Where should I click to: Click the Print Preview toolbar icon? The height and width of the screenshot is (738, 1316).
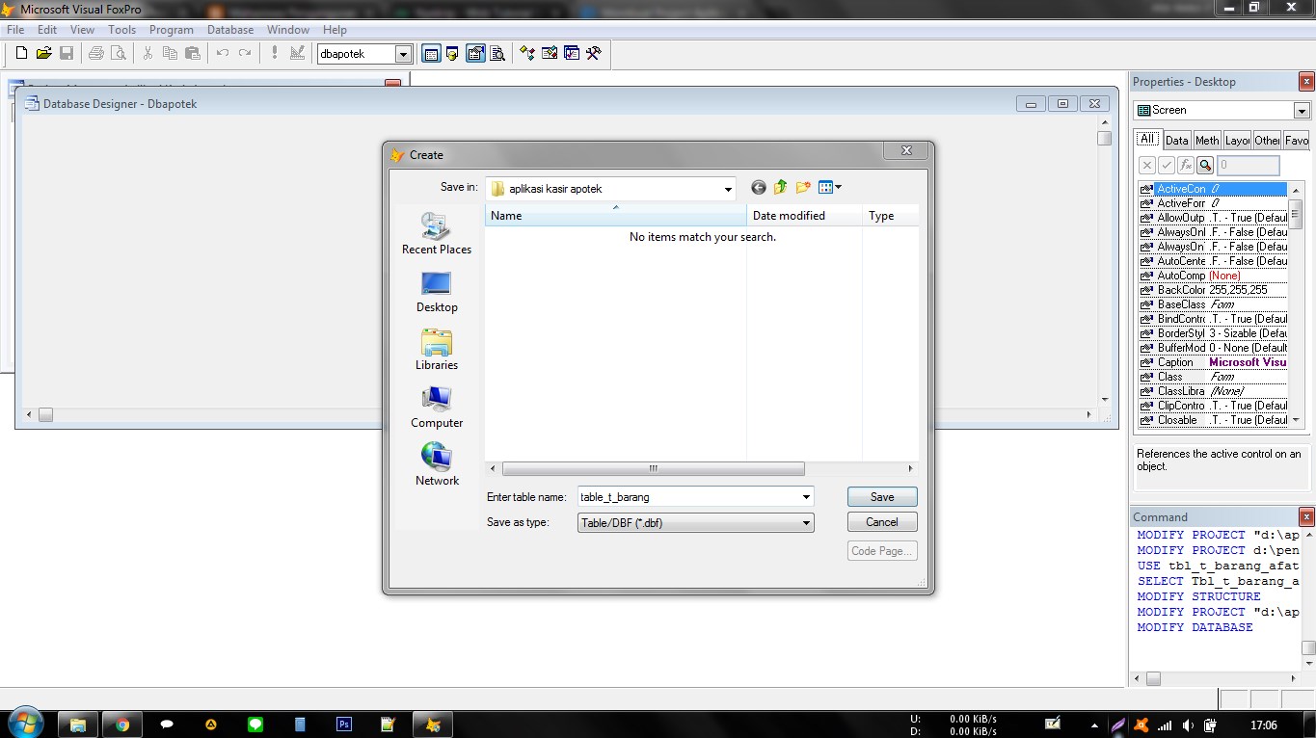pos(118,53)
